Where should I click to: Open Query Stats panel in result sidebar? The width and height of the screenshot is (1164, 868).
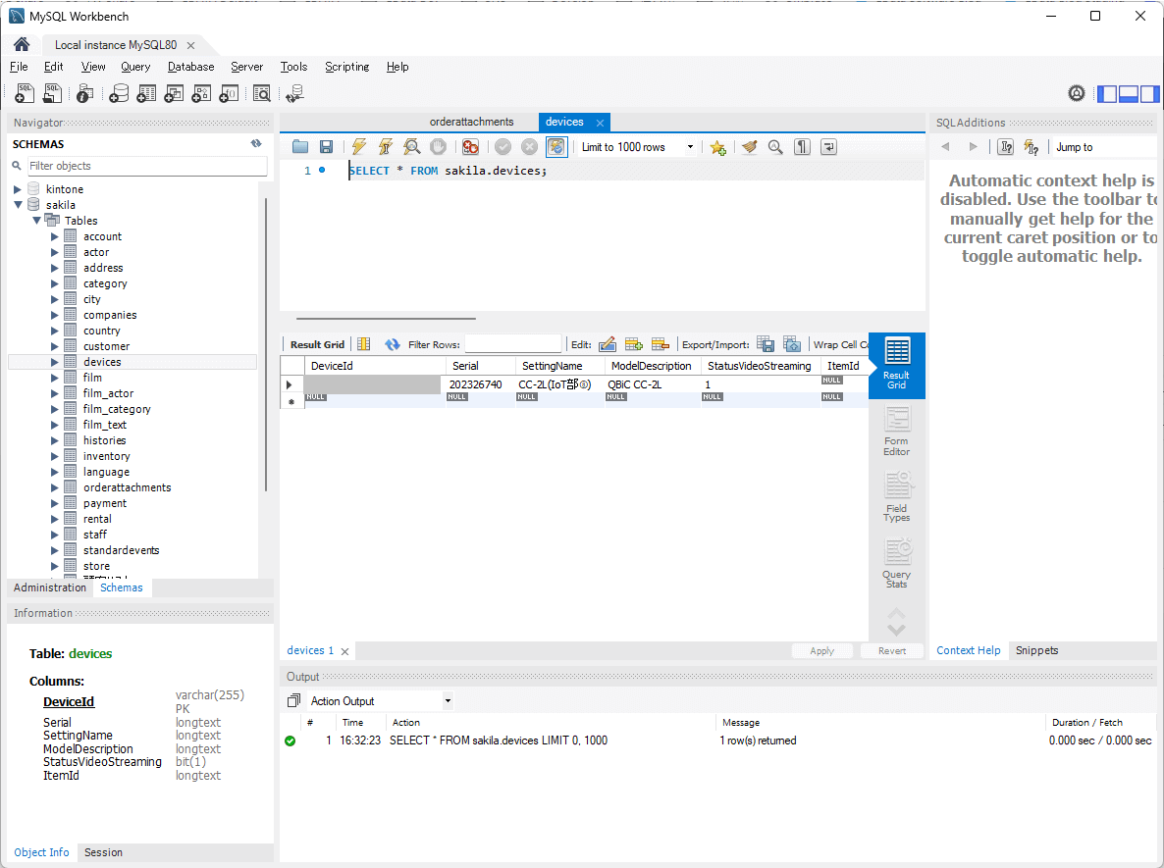coord(896,564)
